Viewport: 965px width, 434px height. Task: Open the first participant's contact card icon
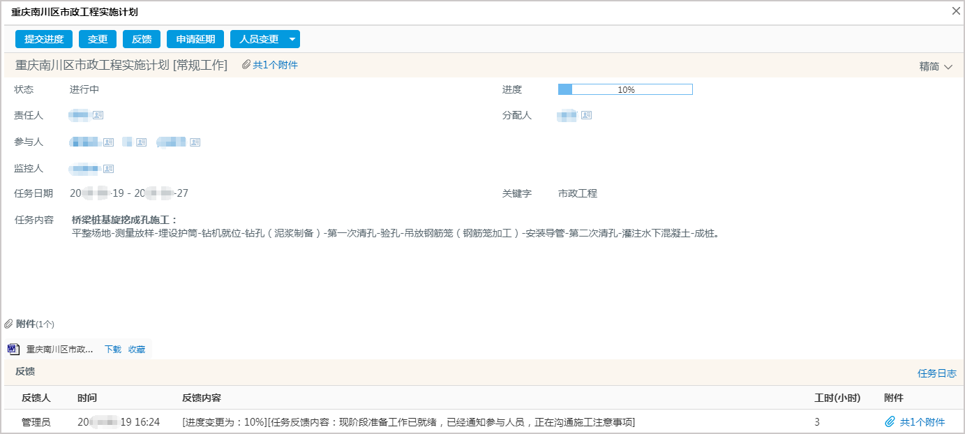[107, 142]
